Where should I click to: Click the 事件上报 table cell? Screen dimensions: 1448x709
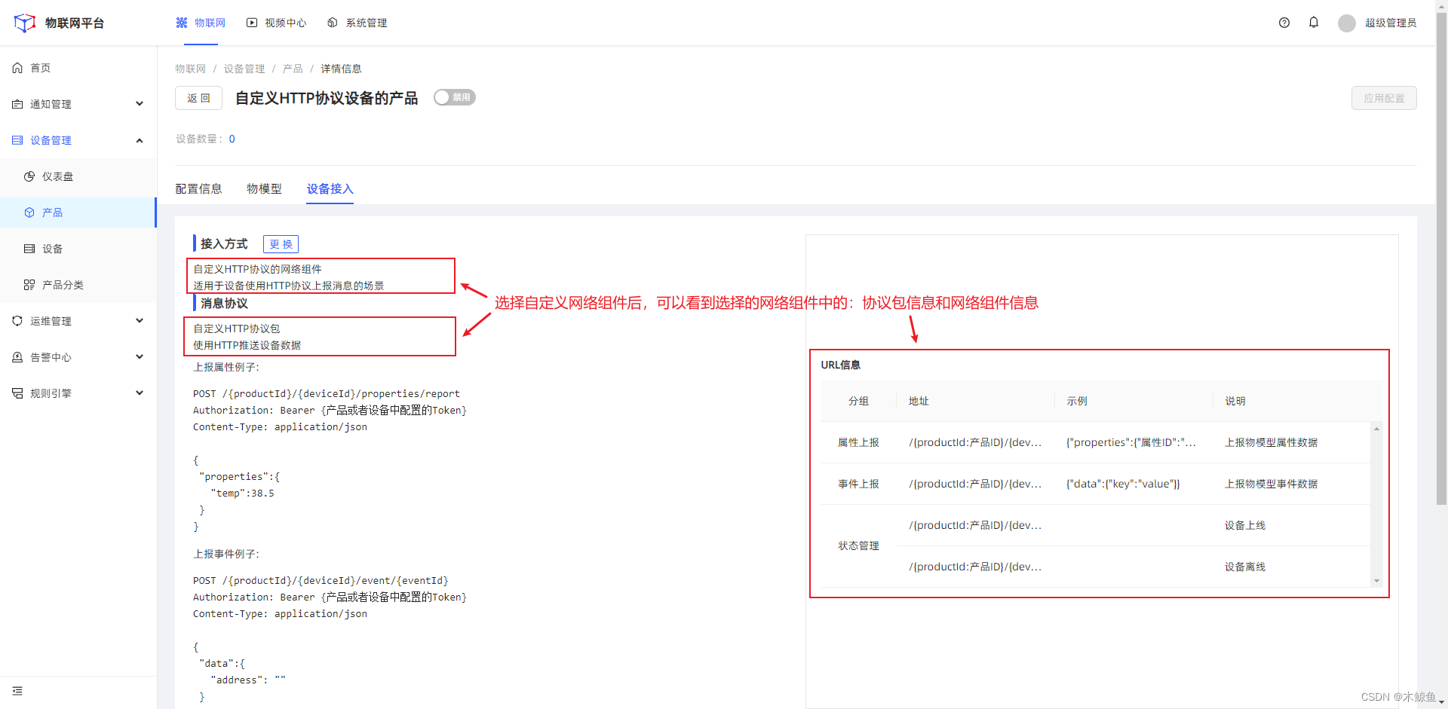coord(858,484)
